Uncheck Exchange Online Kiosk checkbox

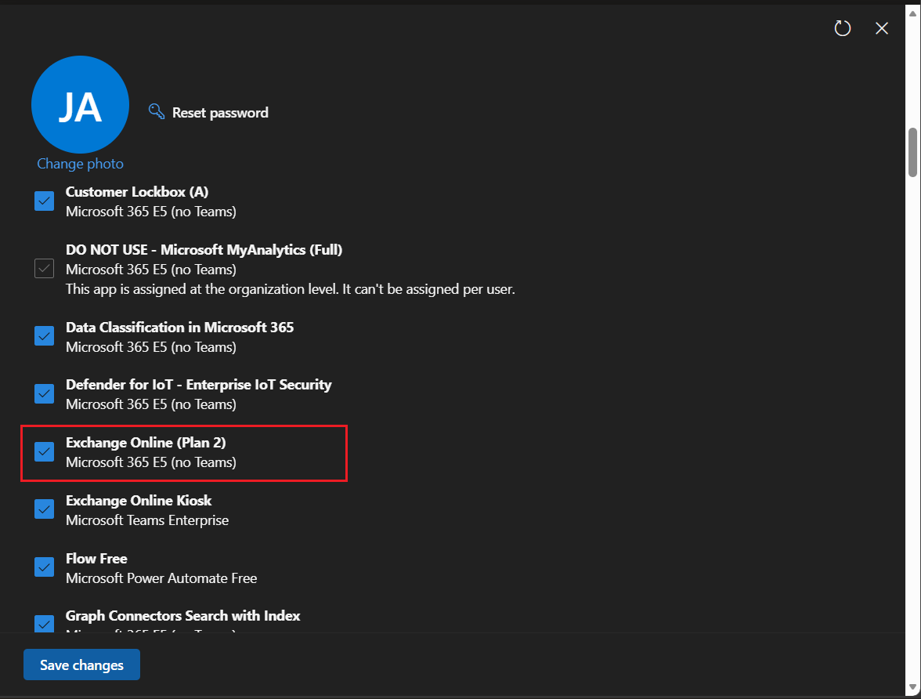[x=44, y=509]
